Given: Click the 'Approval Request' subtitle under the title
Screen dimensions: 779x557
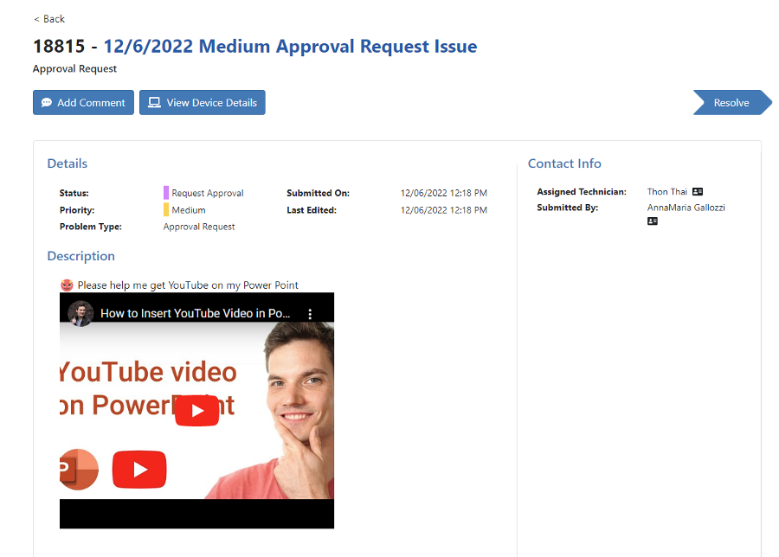Looking at the screenshot, I should pyautogui.click(x=75, y=68).
